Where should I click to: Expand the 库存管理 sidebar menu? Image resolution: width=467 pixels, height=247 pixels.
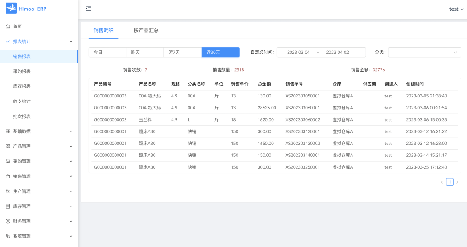39,206
